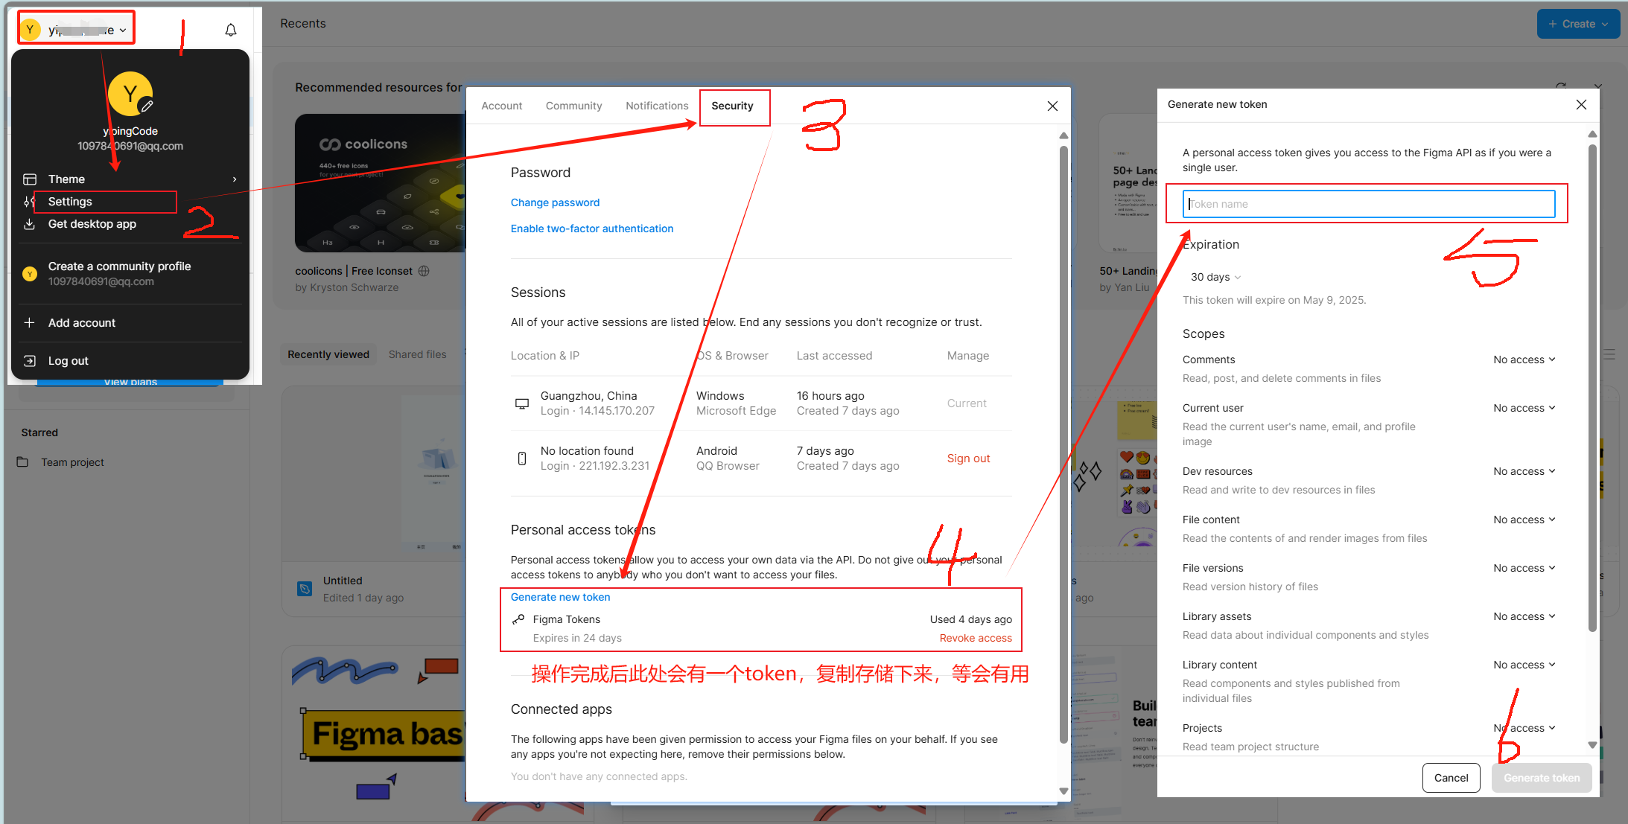The height and width of the screenshot is (824, 1628).
Task: Click small avatar beside Create a community profile
Action: click(x=30, y=274)
